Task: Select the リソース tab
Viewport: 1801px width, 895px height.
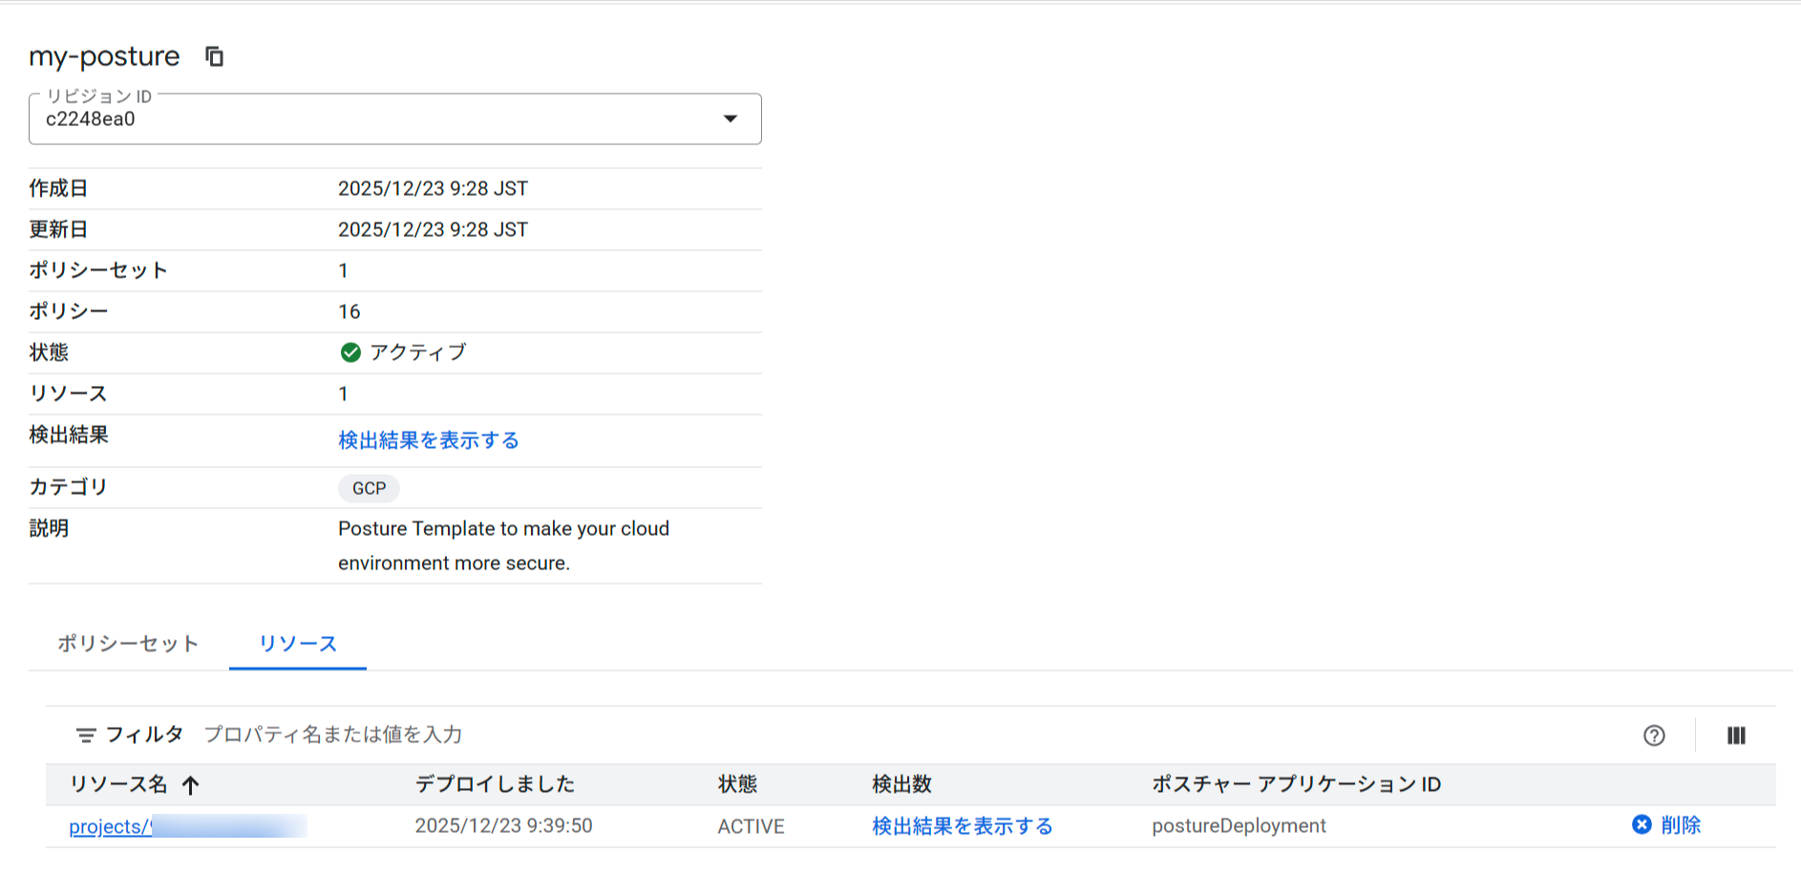Action: 297,644
